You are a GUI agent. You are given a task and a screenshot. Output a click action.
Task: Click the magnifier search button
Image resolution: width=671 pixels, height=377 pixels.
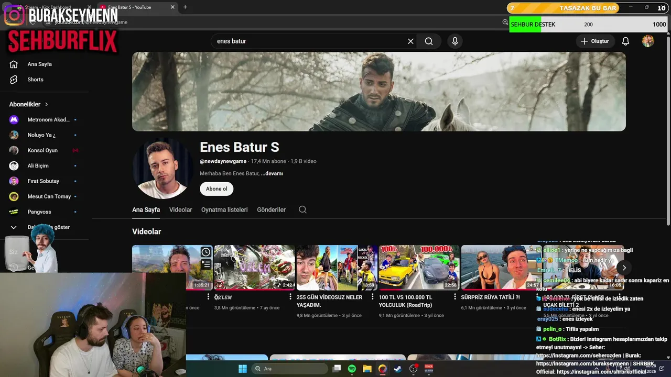tap(429, 41)
